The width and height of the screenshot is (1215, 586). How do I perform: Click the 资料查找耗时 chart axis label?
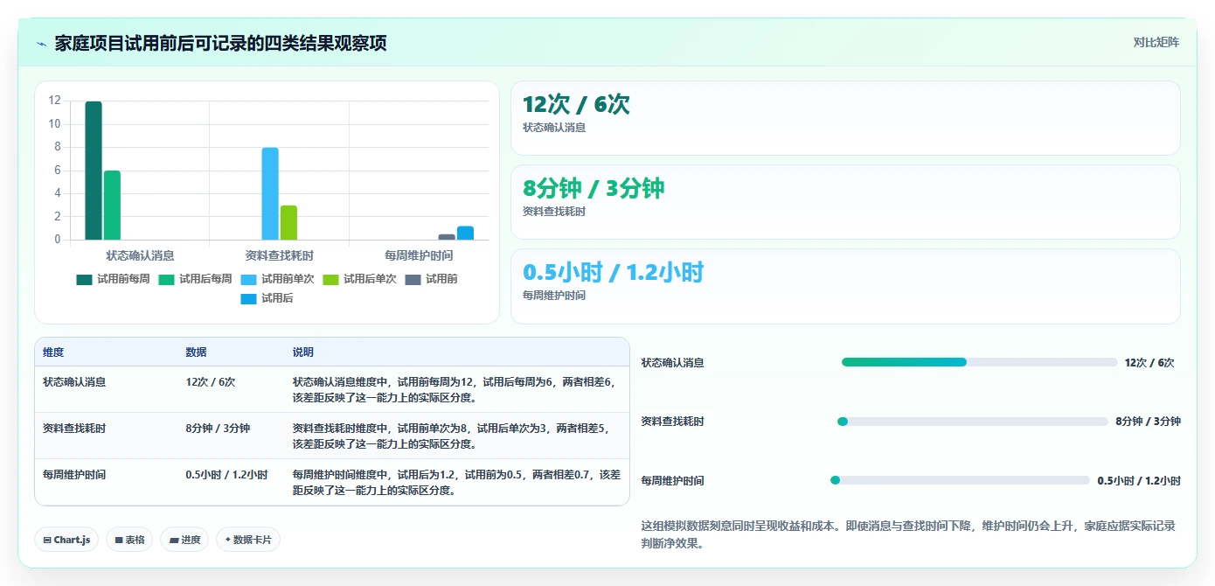click(x=279, y=255)
